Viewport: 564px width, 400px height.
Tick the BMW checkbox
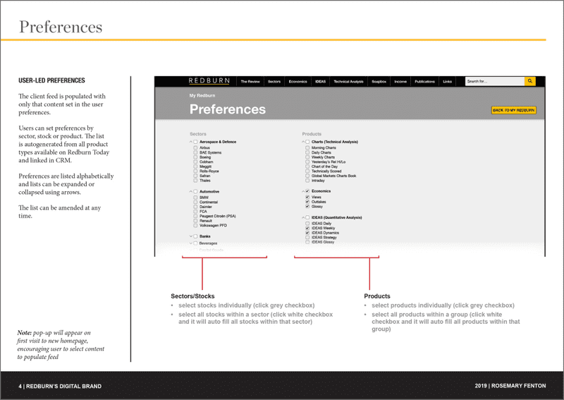click(196, 198)
